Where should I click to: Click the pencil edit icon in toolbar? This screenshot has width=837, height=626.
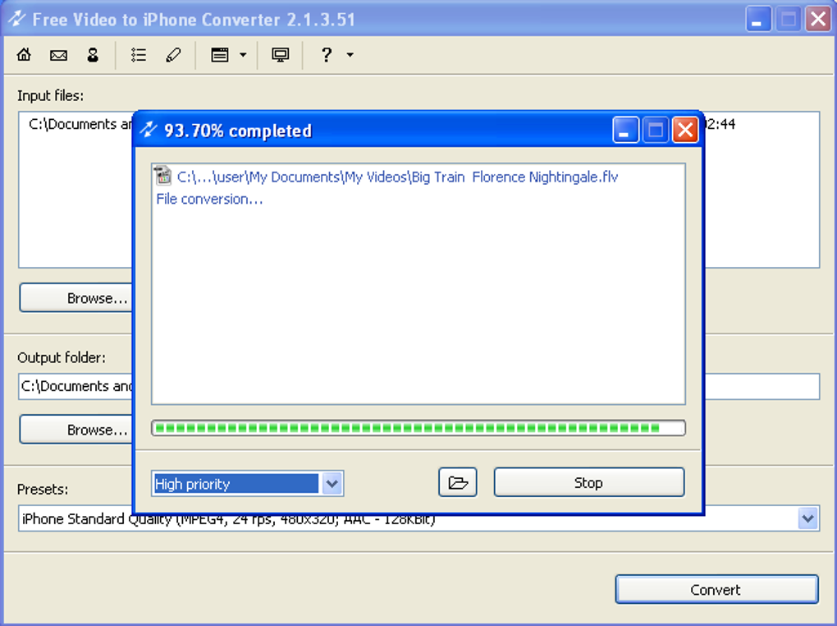coord(173,54)
